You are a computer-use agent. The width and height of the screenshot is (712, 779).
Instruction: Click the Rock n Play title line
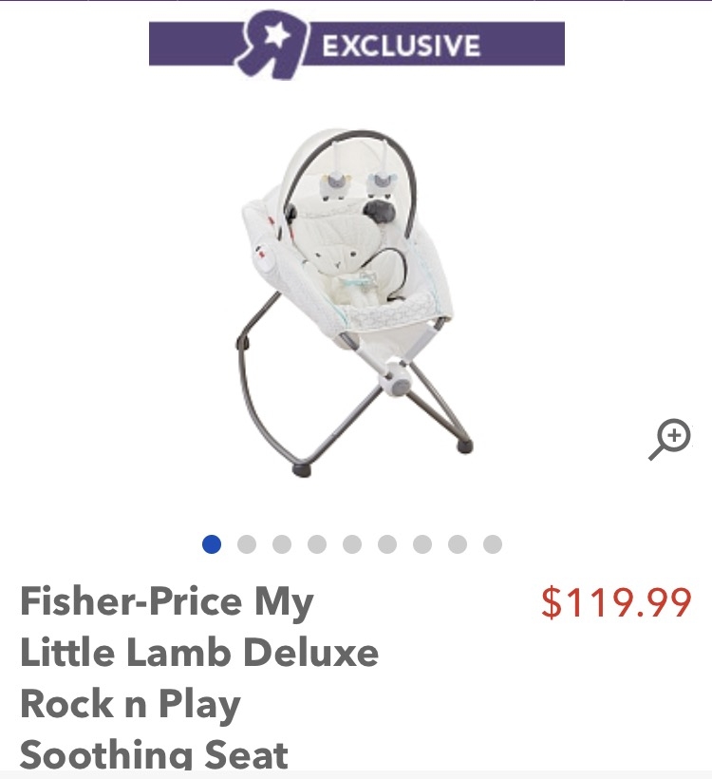click(130, 705)
